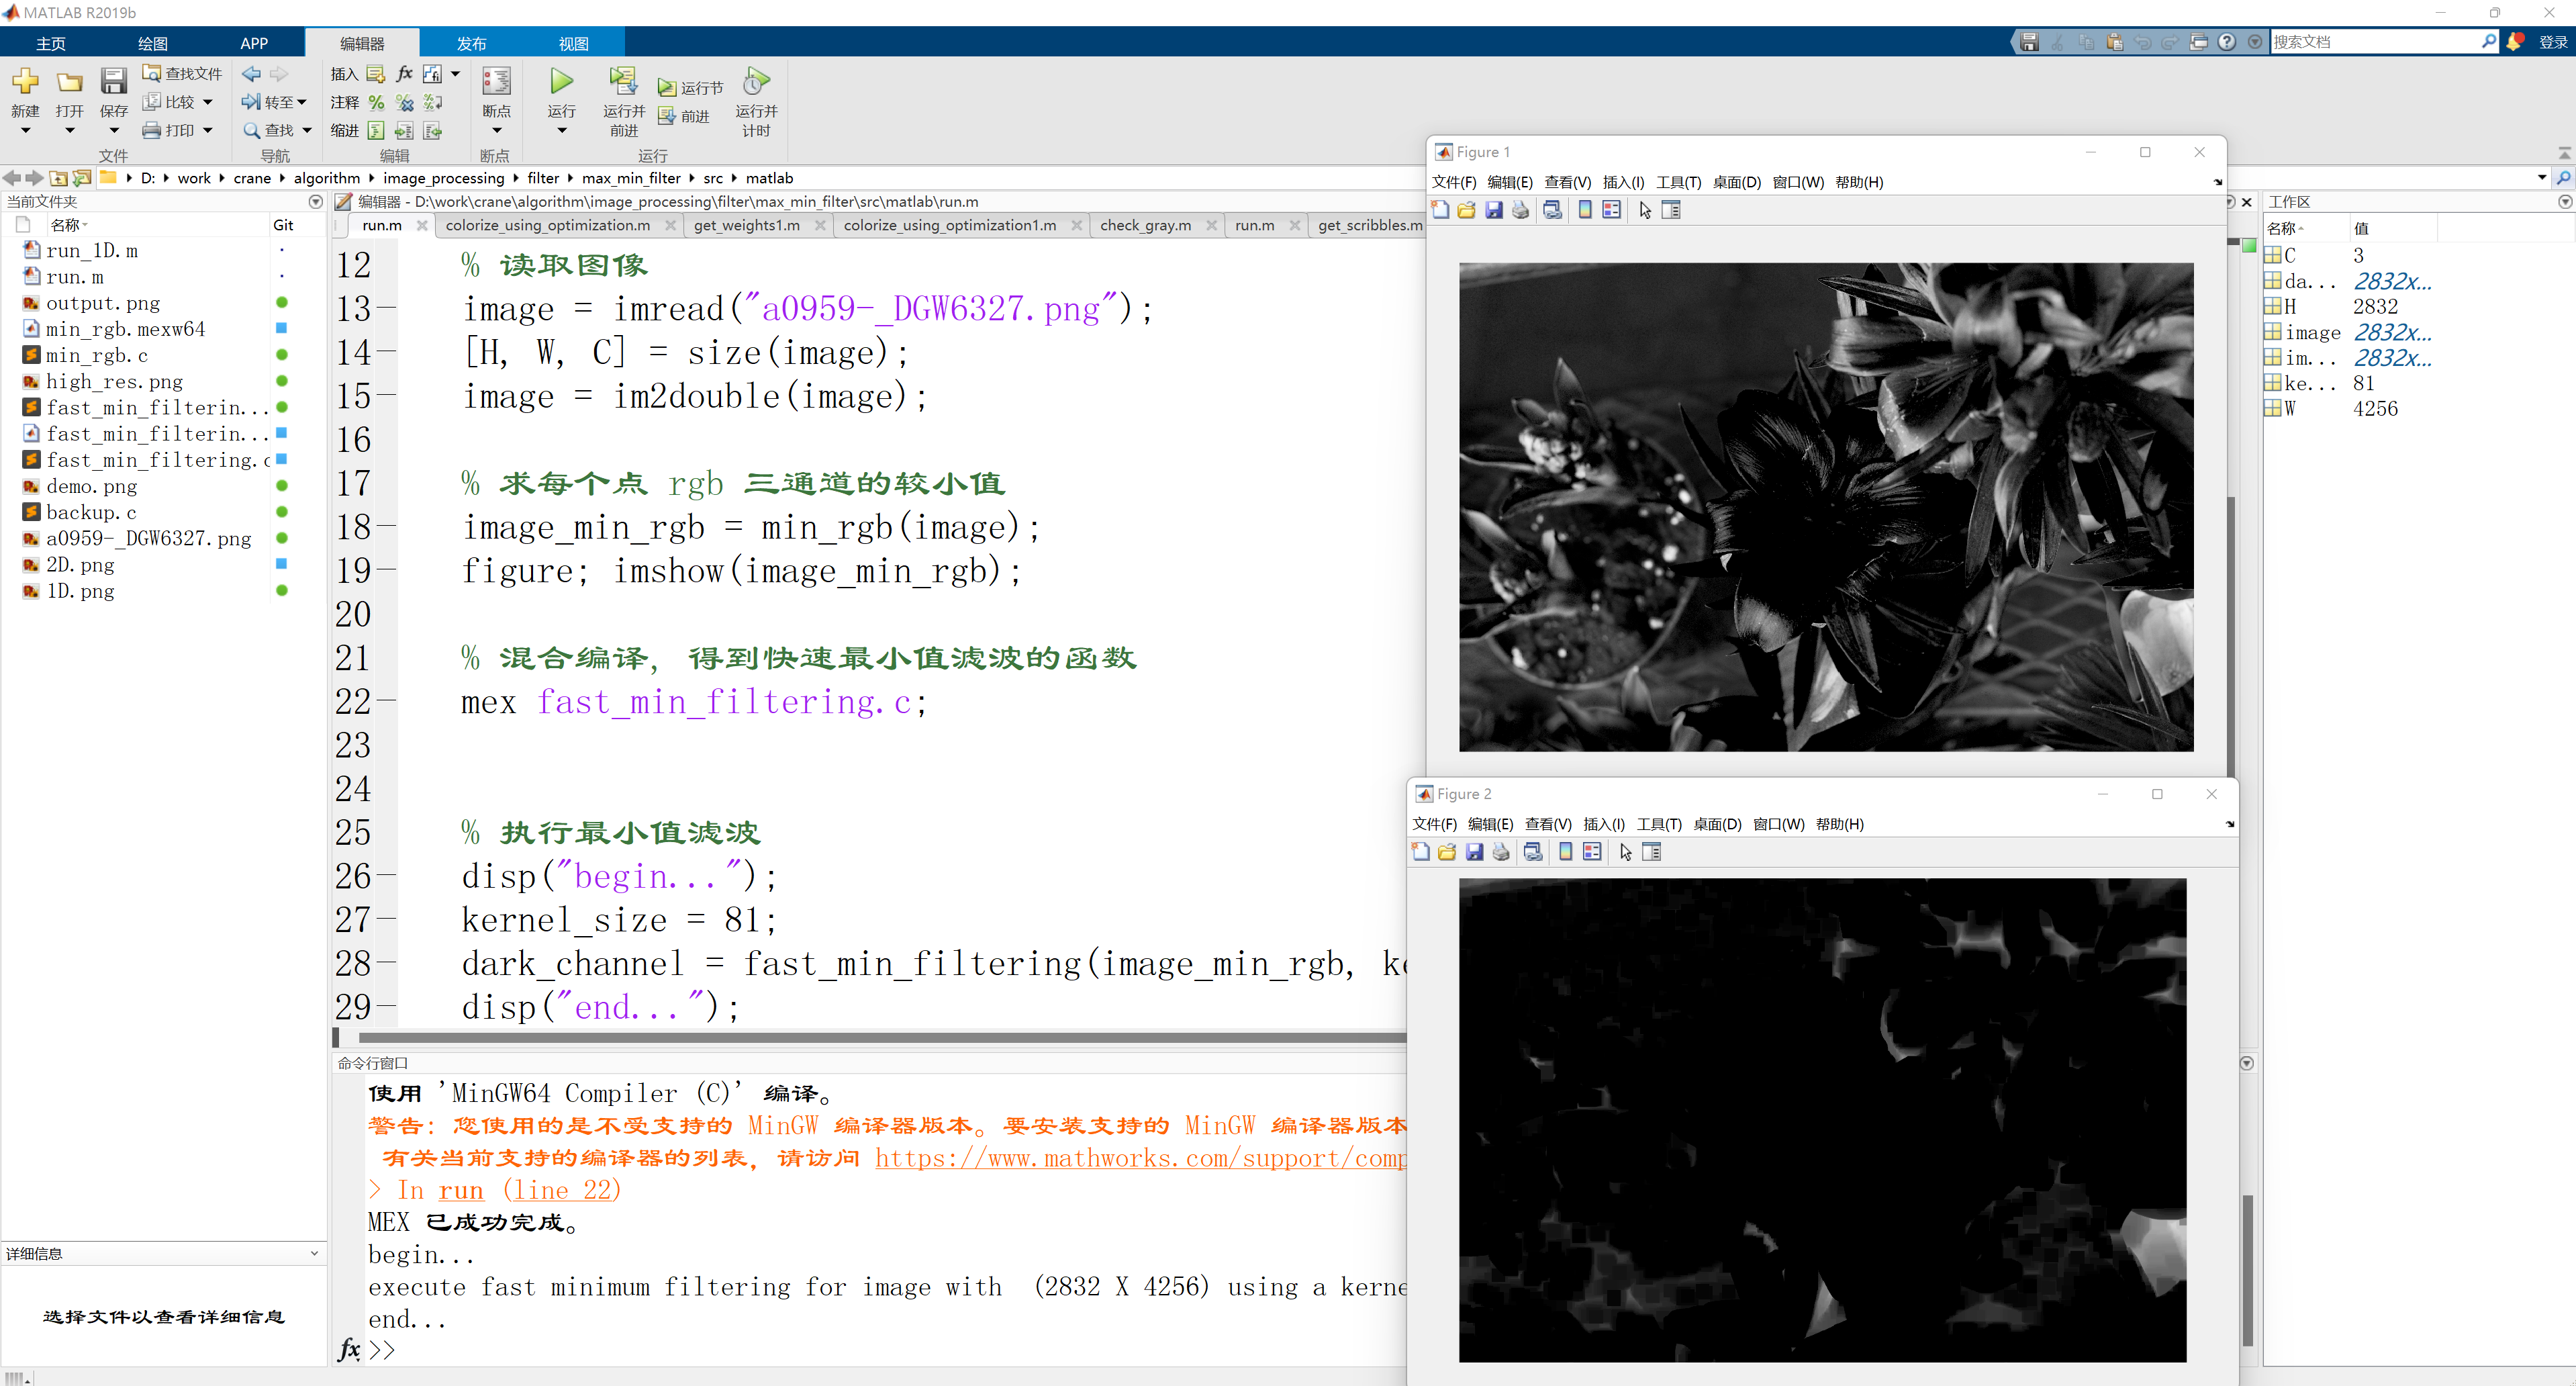Click save icon in Figure 1 toolbar
This screenshot has height=1386, width=2576.
[x=1493, y=210]
